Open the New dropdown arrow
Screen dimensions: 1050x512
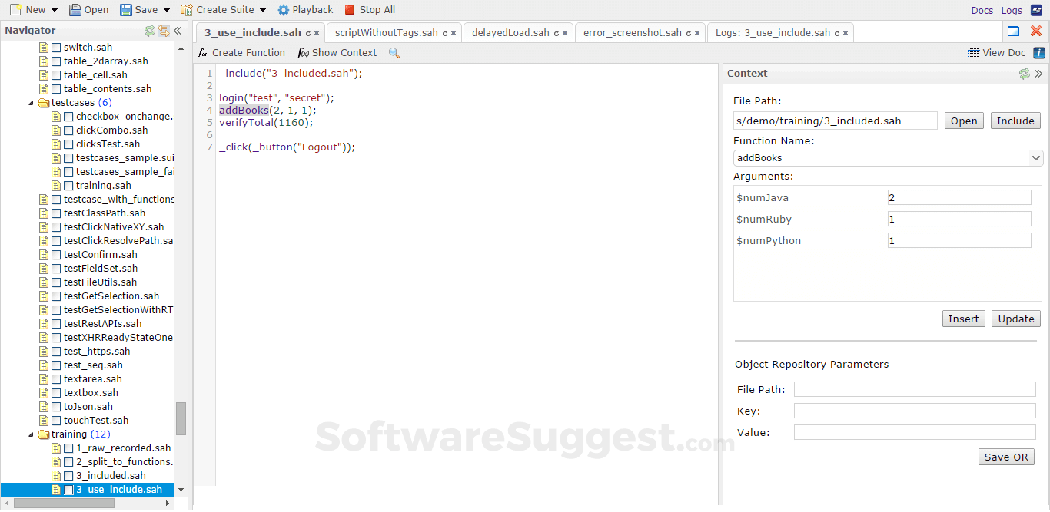pyautogui.click(x=54, y=10)
